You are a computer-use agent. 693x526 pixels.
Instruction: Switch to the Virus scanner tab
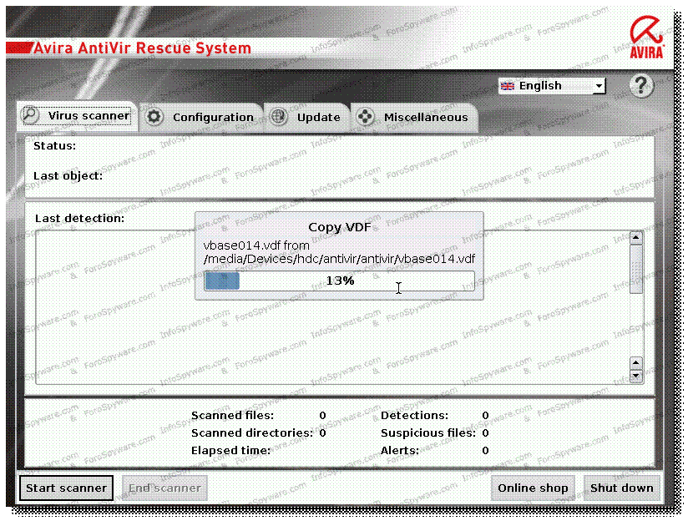click(77, 116)
